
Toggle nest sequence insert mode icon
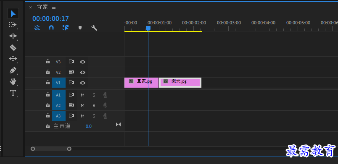point(37,28)
